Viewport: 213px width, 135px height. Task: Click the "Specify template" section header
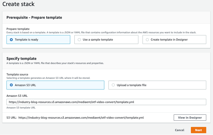[x=21, y=59]
